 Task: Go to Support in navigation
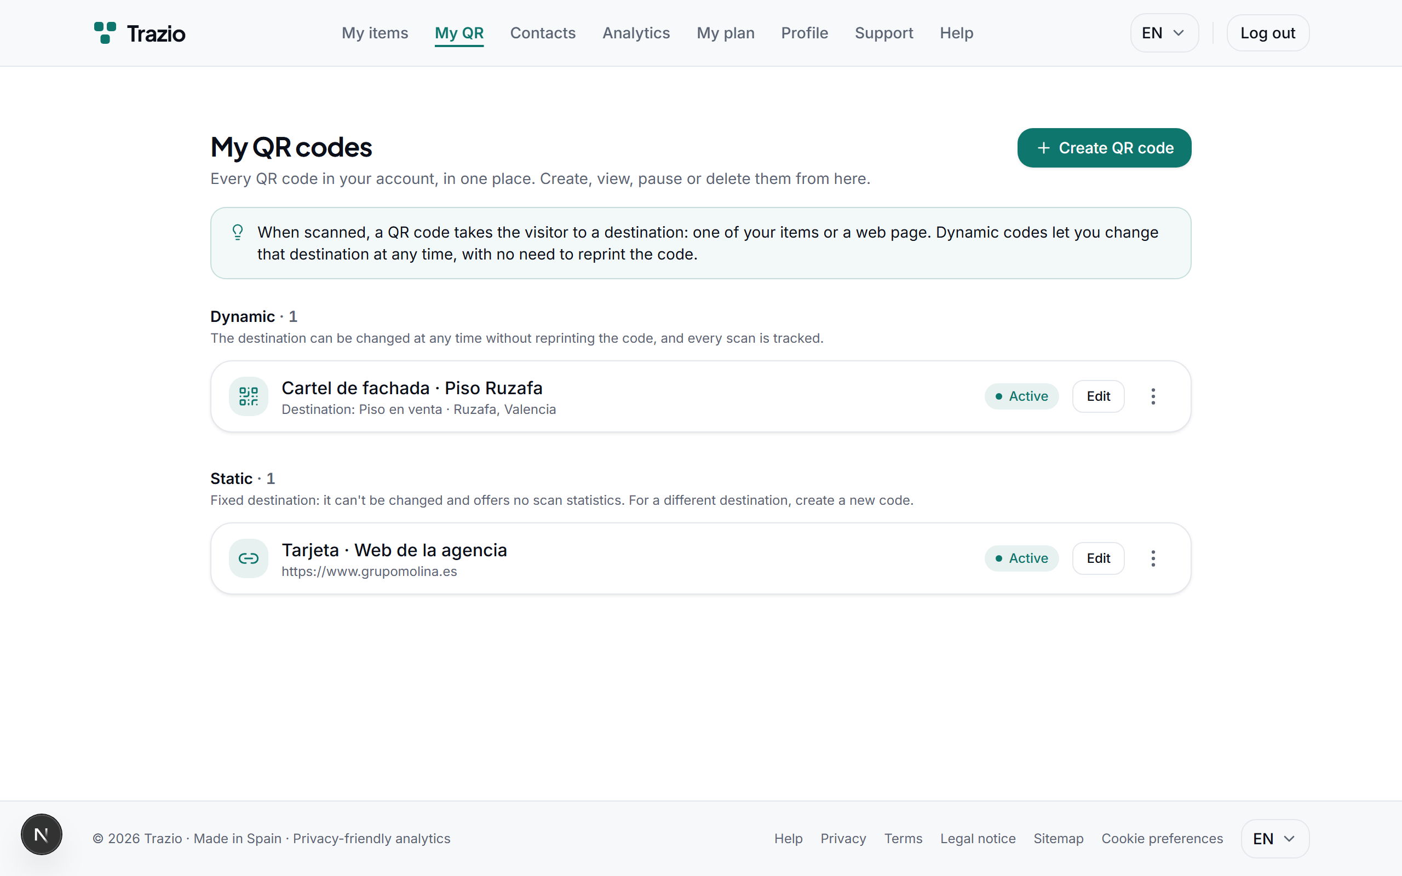click(883, 33)
